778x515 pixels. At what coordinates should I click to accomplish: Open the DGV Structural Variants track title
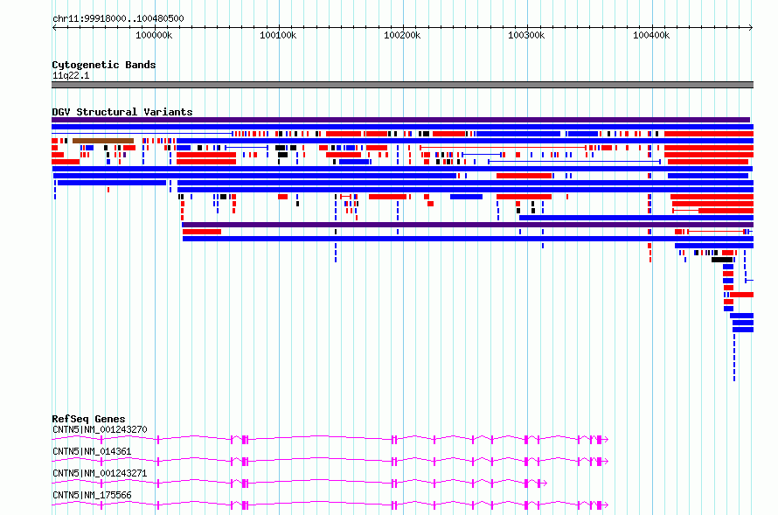tap(122, 112)
